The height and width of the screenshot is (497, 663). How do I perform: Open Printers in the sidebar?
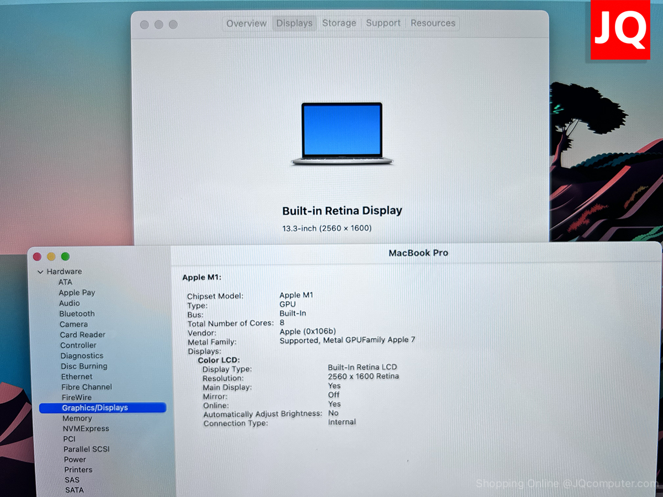point(78,470)
